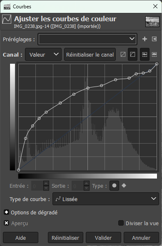Open the presets menu arrow icon
The width and height of the screenshot is (162, 246).
pos(154,39)
